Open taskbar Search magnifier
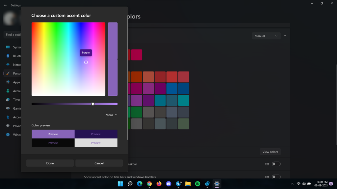 pyautogui.click(x=130, y=184)
